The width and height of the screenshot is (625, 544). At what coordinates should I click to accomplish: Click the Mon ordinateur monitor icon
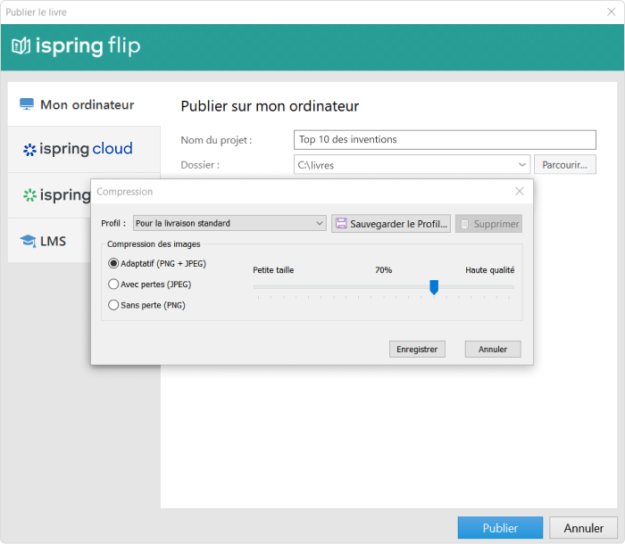27,104
